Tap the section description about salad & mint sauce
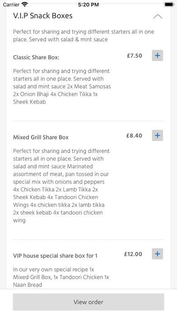Screen dimensions: 177x315 (x=84, y=36)
